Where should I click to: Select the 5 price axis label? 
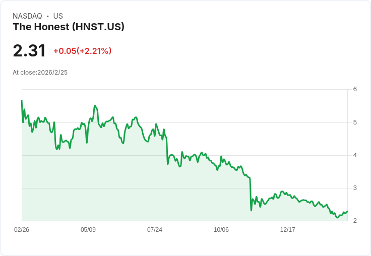(355, 122)
